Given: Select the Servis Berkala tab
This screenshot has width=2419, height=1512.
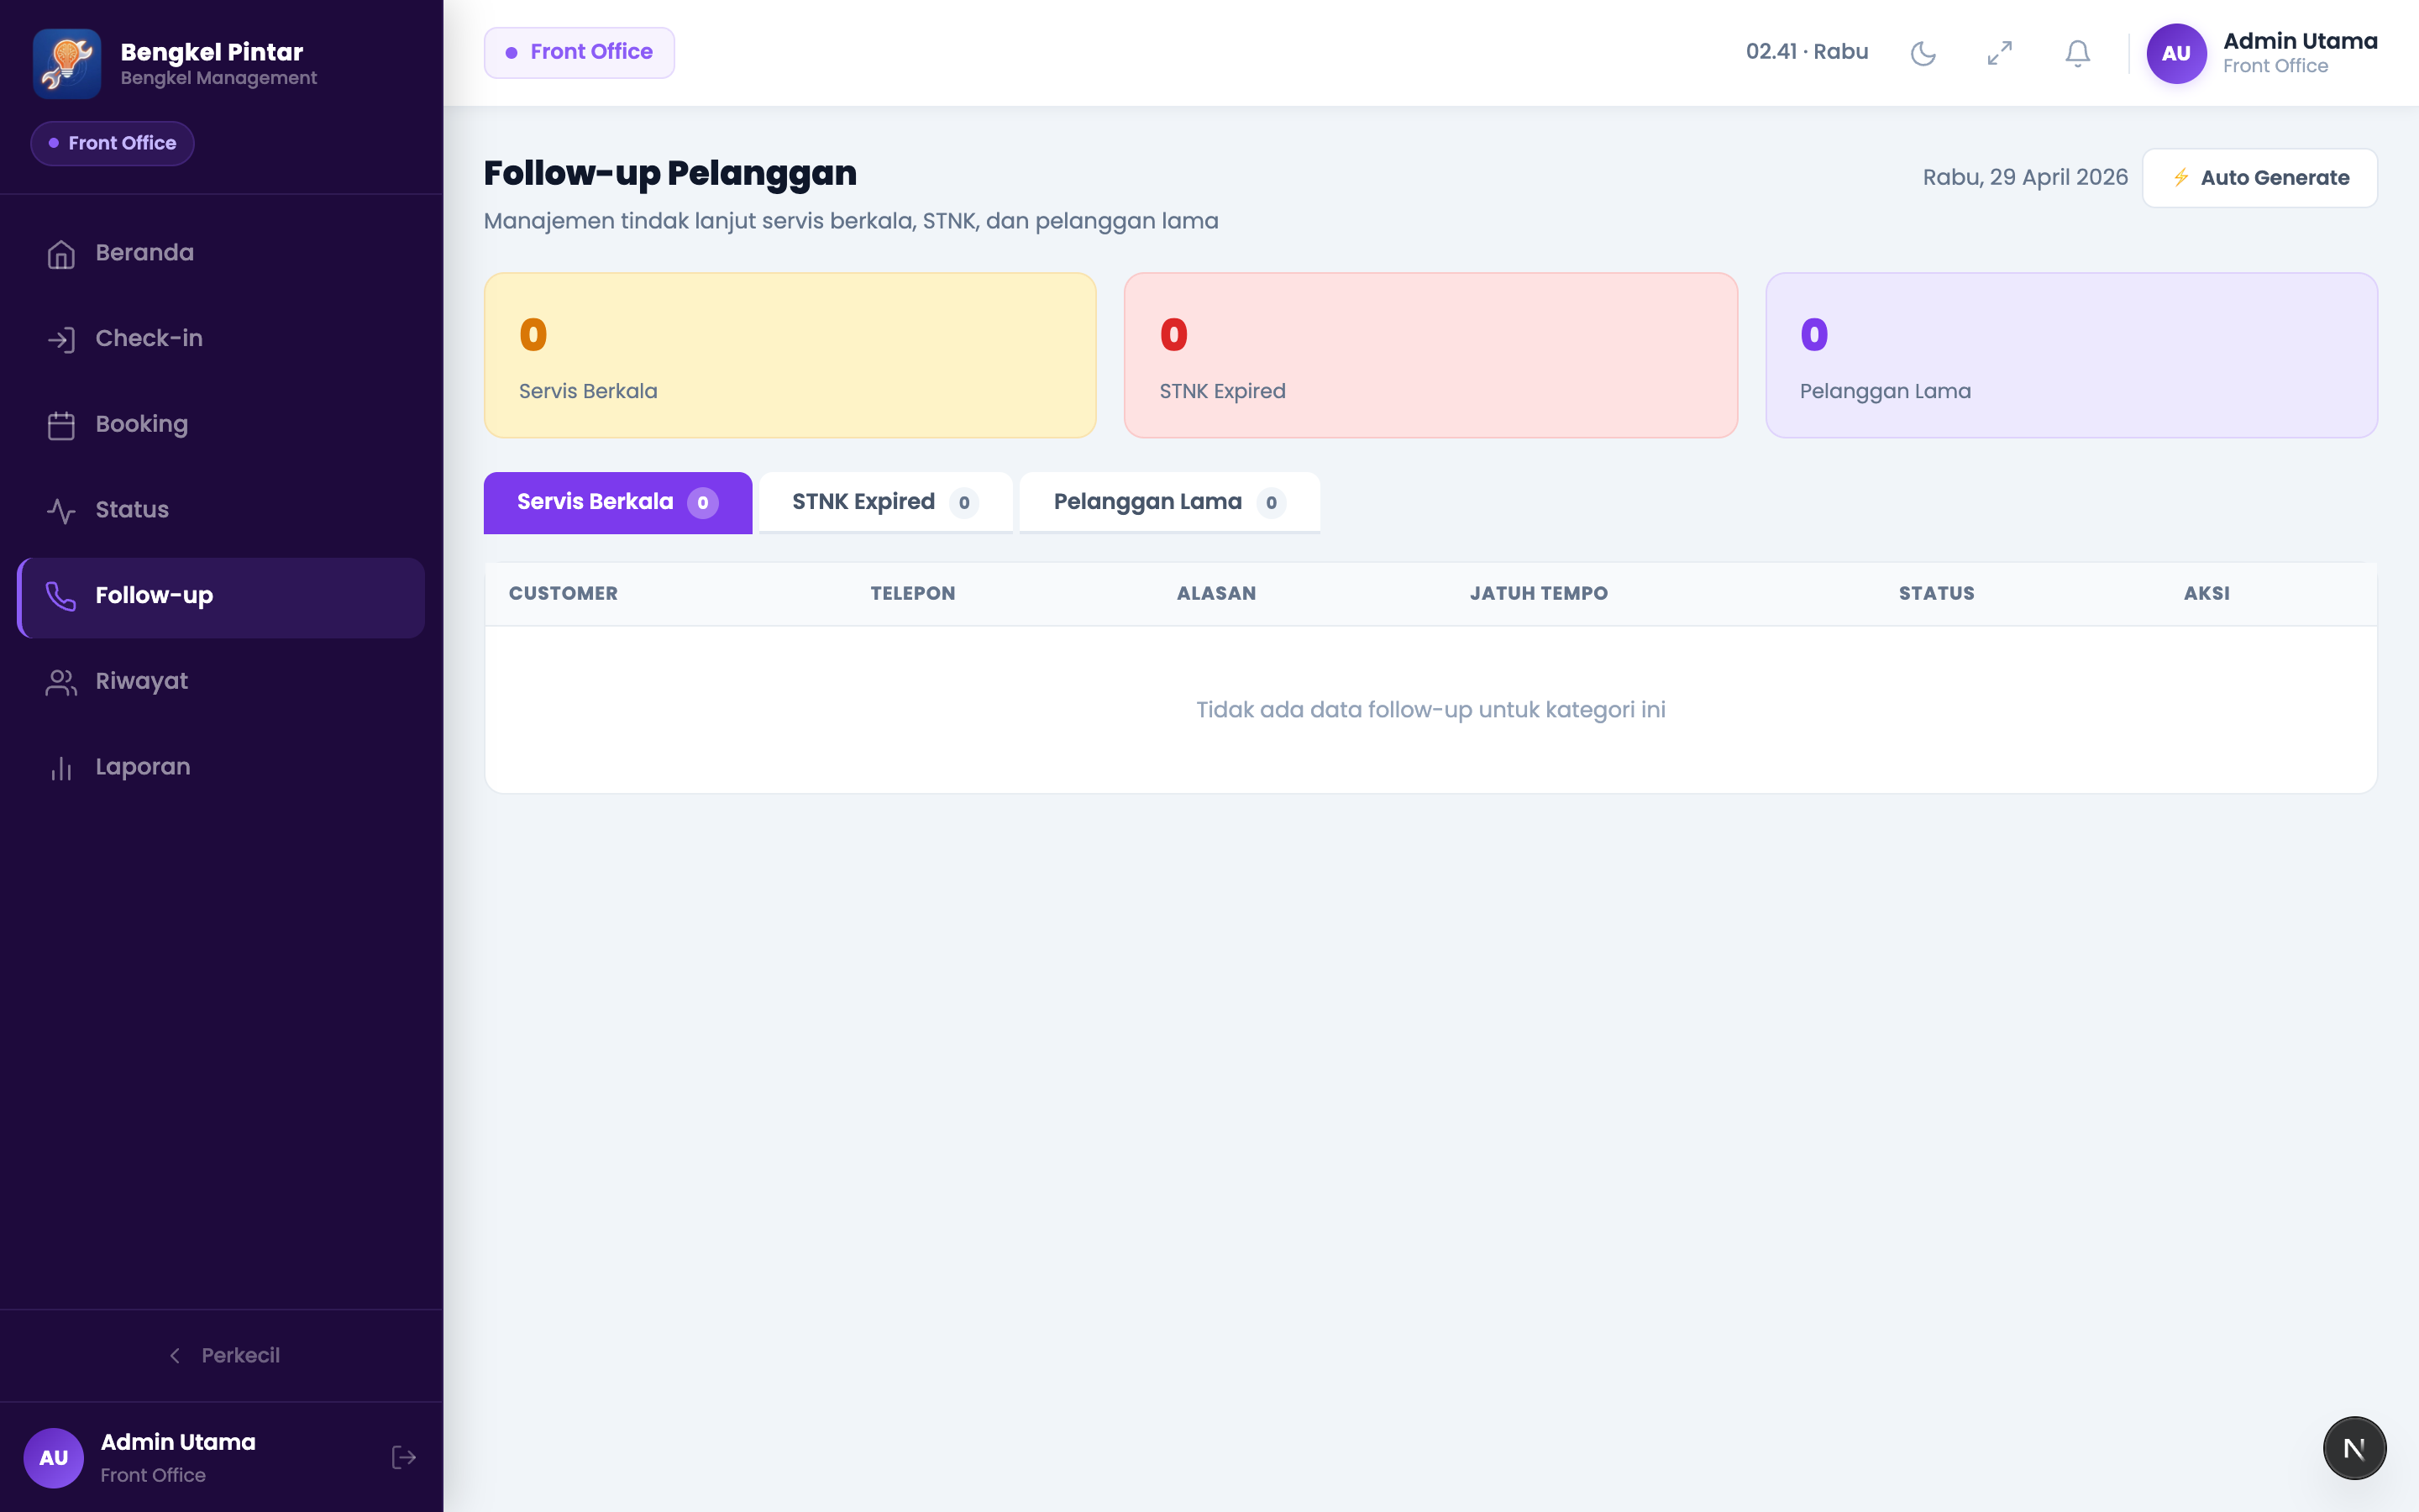Looking at the screenshot, I should point(617,502).
